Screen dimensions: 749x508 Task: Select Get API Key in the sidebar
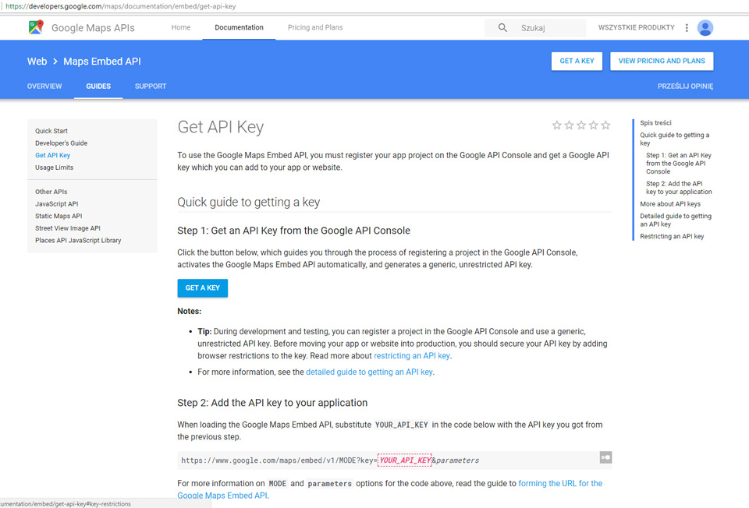52,155
